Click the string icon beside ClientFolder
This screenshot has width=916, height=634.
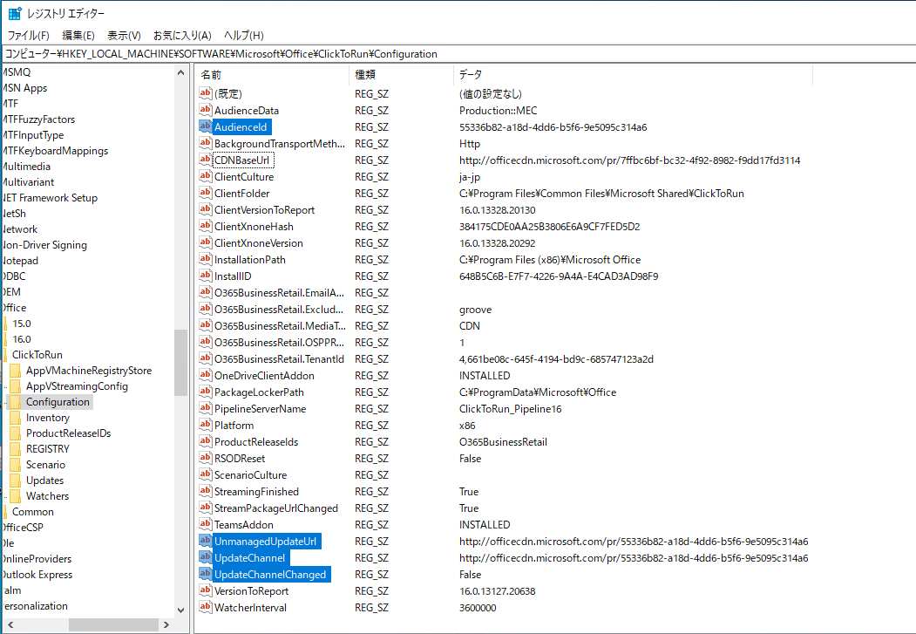(205, 193)
